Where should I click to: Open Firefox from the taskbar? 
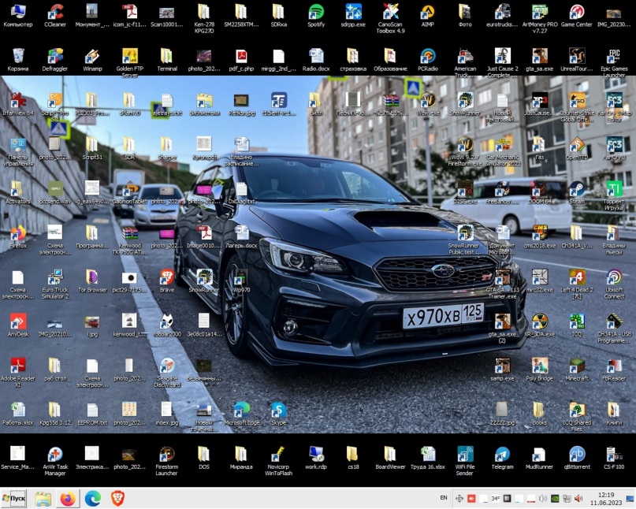[67, 499]
